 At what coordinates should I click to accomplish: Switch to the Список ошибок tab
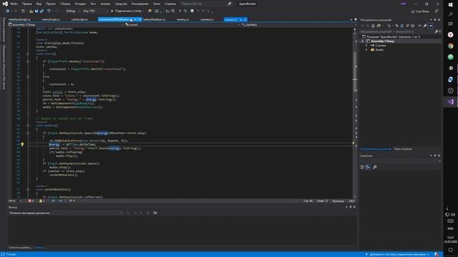point(20,248)
